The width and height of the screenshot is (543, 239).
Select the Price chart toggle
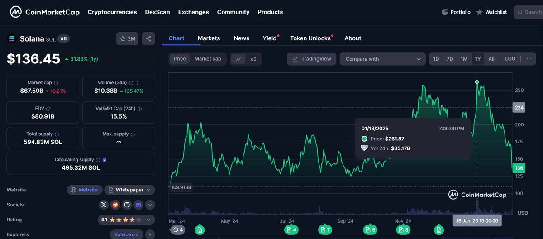[x=180, y=59]
